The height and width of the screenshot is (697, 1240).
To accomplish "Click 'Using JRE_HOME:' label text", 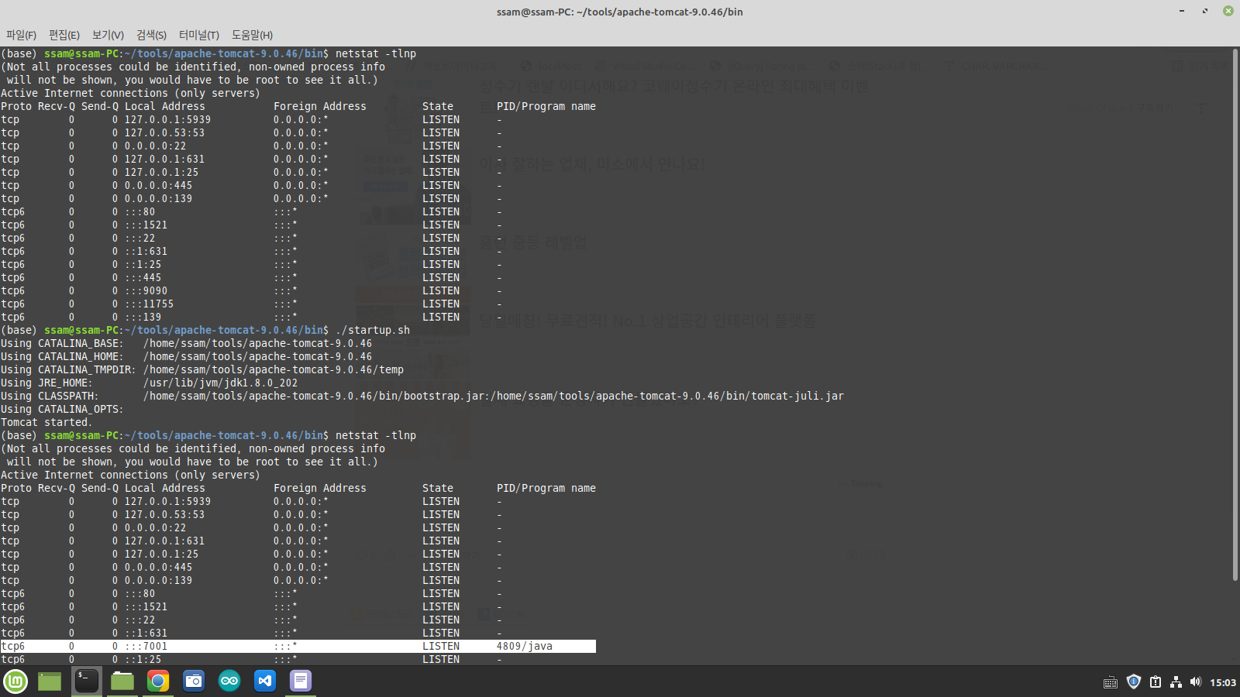I will 46,383.
